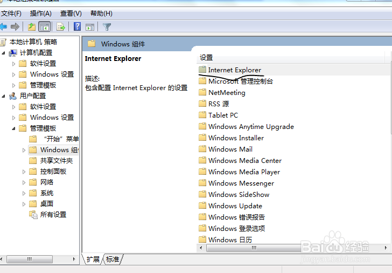Click the Forward arrow toolbar icon
This screenshot has height=273, width=392.
click(15, 26)
